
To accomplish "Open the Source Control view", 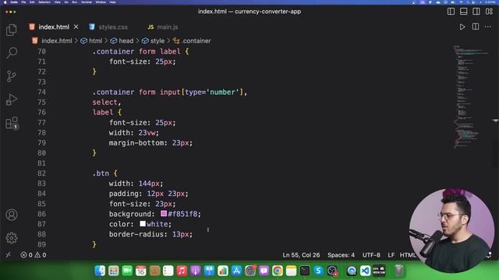I will [12, 76].
